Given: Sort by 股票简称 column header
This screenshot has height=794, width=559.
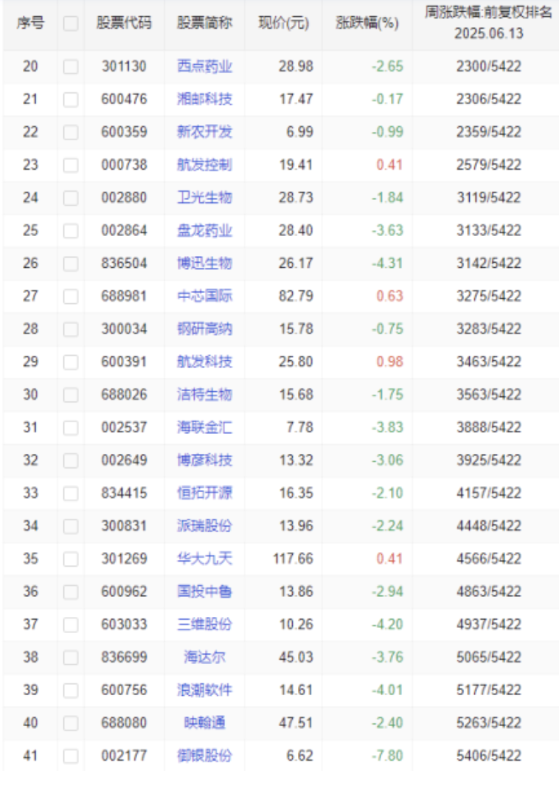Looking at the screenshot, I should click(x=204, y=23).
